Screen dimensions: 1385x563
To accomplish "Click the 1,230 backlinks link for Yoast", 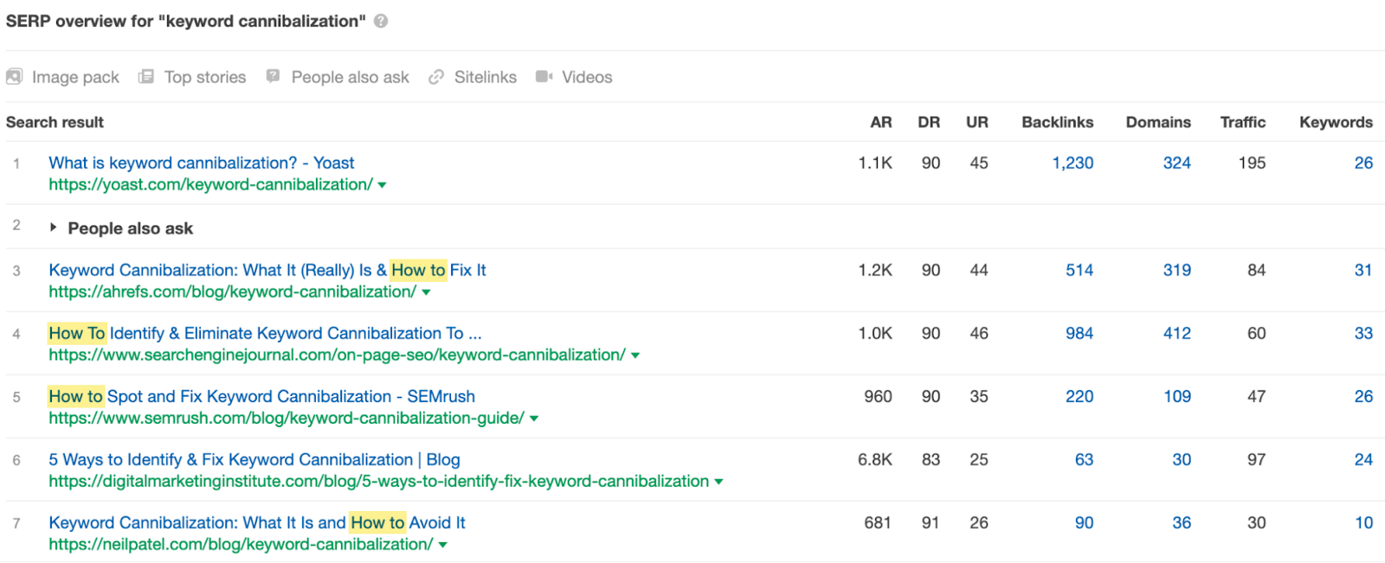I will tap(1072, 163).
